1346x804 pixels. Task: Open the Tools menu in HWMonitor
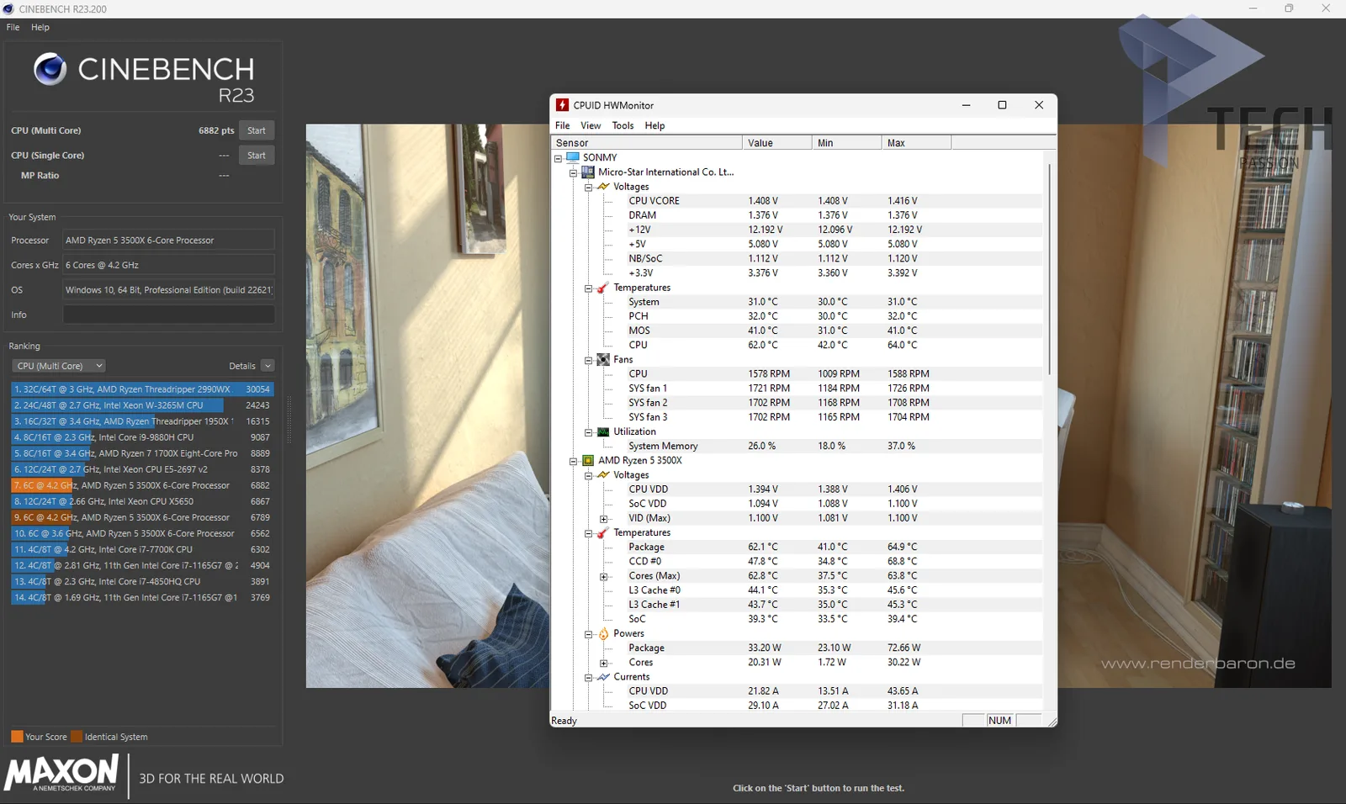coord(623,125)
